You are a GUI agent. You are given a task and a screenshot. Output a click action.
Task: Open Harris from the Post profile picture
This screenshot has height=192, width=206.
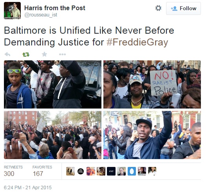coord(12,11)
